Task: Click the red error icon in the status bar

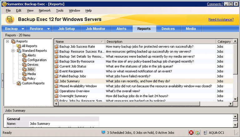Action: click(191, 133)
